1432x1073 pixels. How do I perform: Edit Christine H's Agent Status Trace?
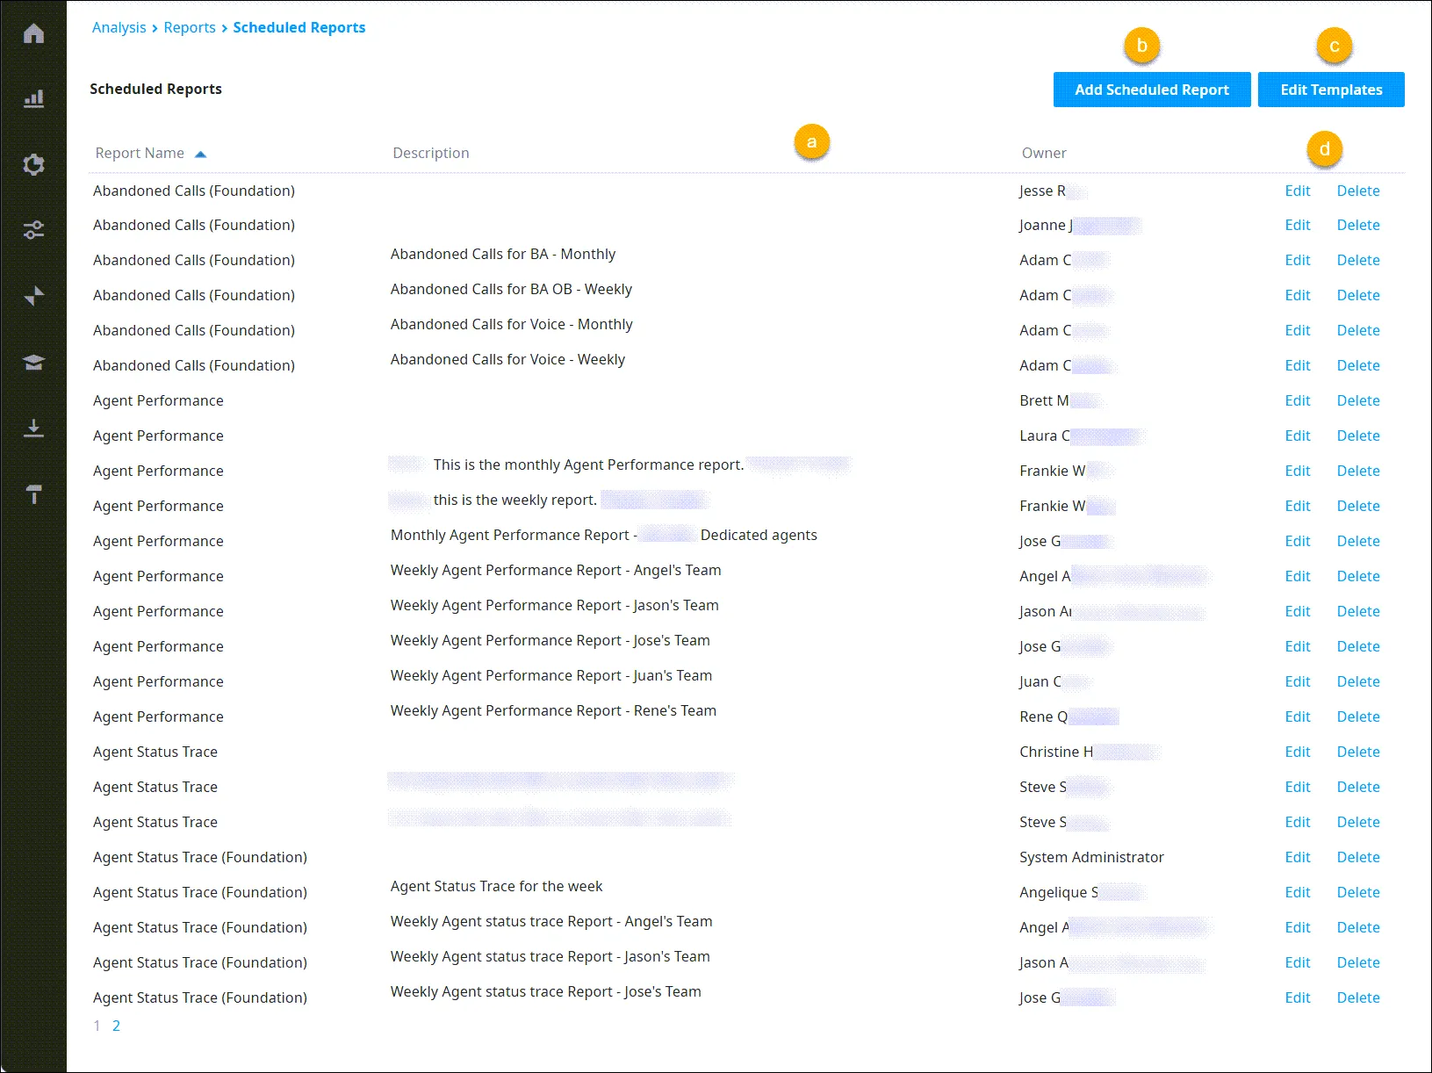point(1297,752)
